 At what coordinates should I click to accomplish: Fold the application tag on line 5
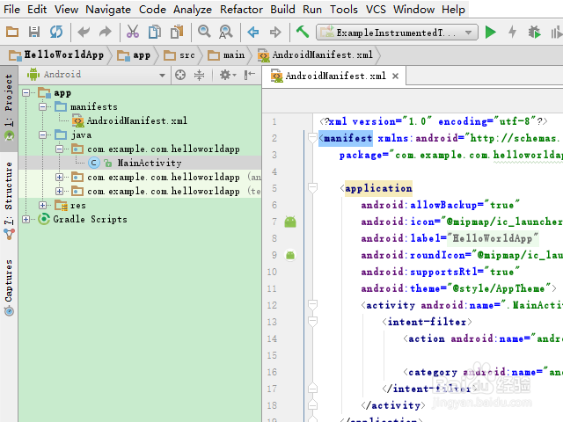coord(312,187)
